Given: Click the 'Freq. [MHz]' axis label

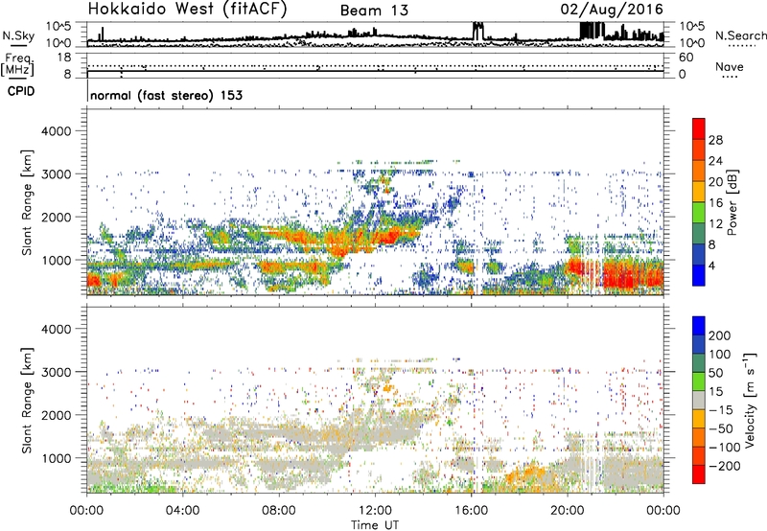Looking at the screenshot, I should click(x=17, y=64).
